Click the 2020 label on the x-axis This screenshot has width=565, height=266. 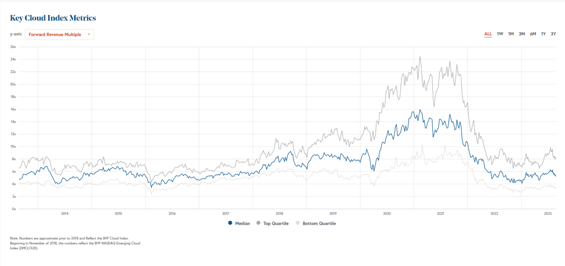(x=387, y=214)
